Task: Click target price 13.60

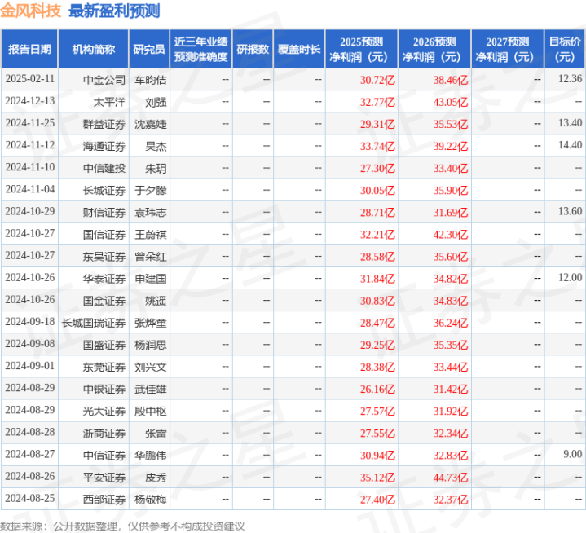Action: click(x=570, y=211)
